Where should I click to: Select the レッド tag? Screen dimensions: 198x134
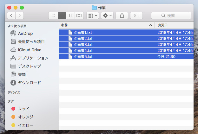tap(23, 109)
